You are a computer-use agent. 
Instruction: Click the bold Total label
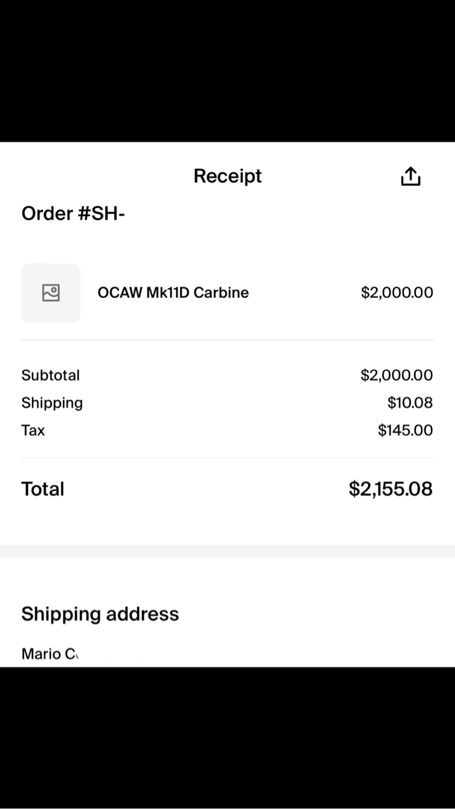click(x=43, y=489)
